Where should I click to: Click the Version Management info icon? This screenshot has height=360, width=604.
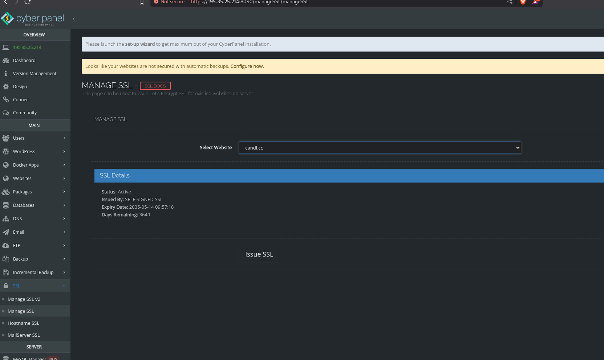(6, 73)
